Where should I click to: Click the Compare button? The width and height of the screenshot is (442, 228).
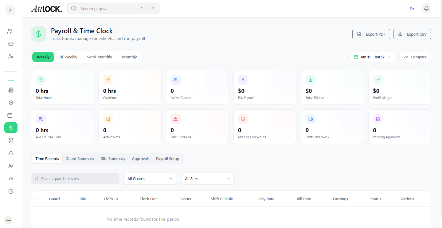tap(415, 57)
